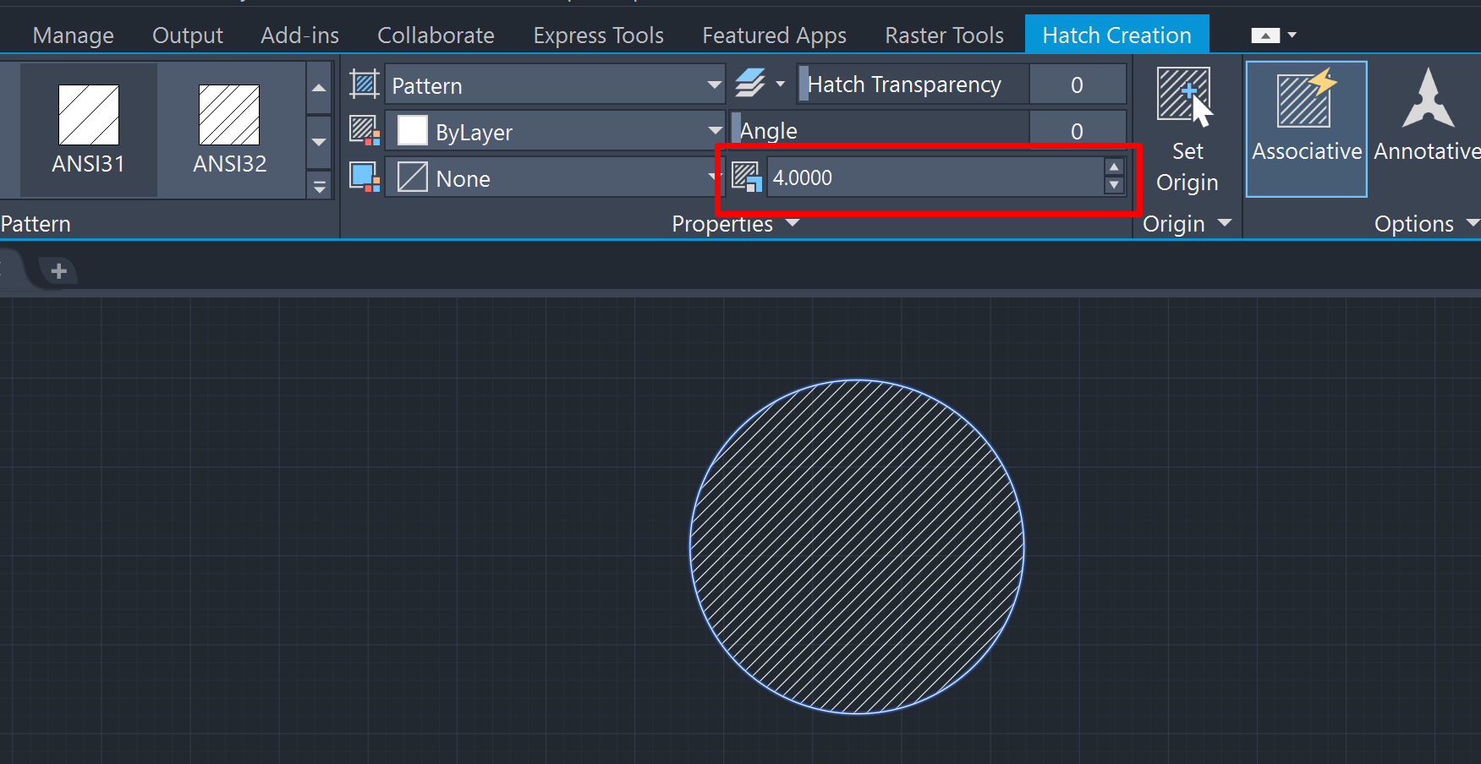Image resolution: width=1481 pixels, height=764 pixels.
Task: Click the background color icon beside None
Action: coord(364,177)
